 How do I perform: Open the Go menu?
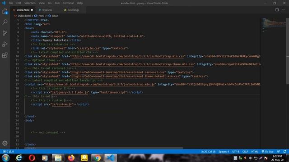[50, 3]
